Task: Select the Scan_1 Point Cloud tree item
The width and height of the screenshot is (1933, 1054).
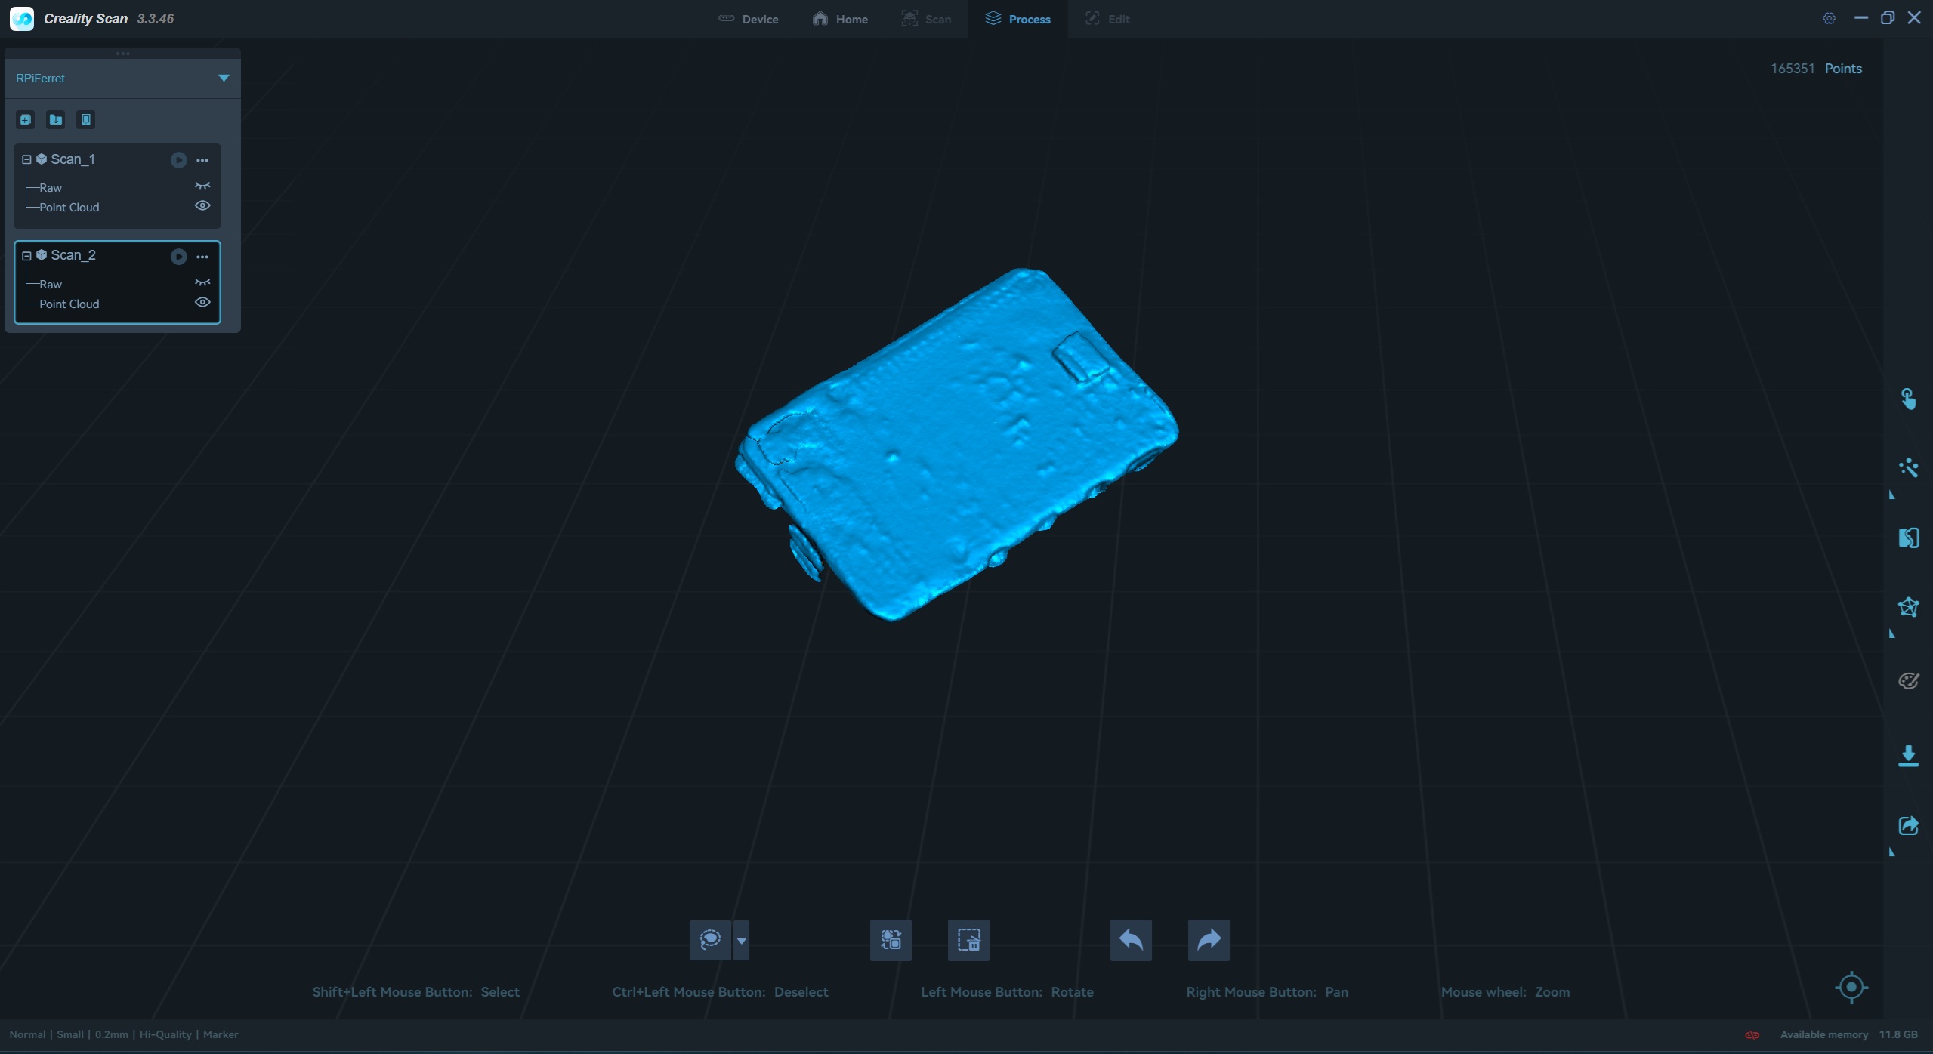Action: pos(69,207)
